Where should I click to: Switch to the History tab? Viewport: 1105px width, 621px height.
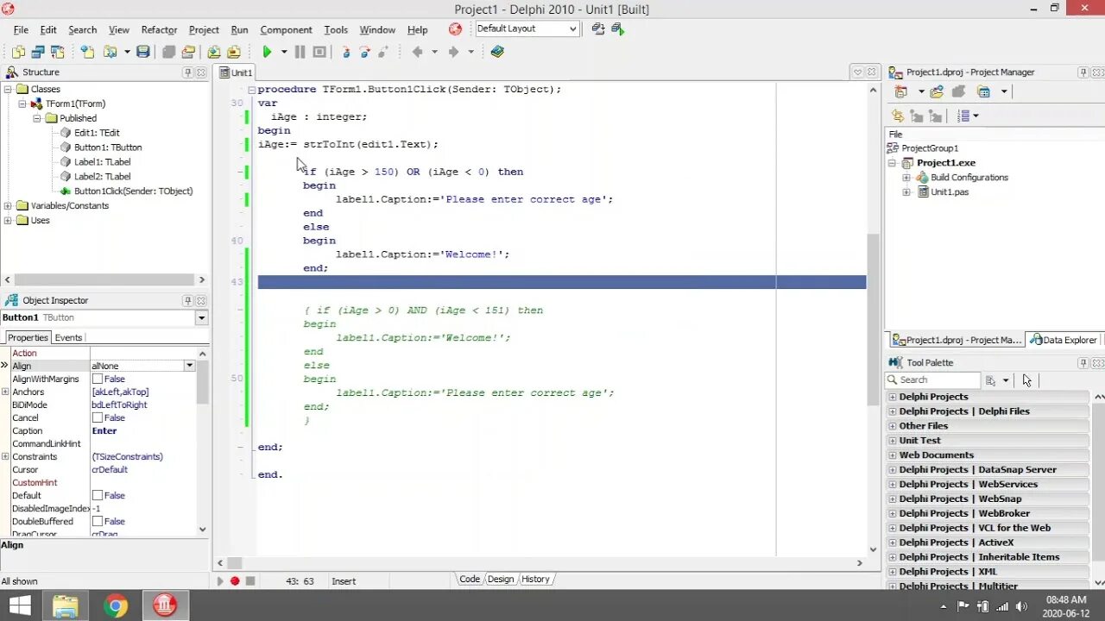pos(535,580)
